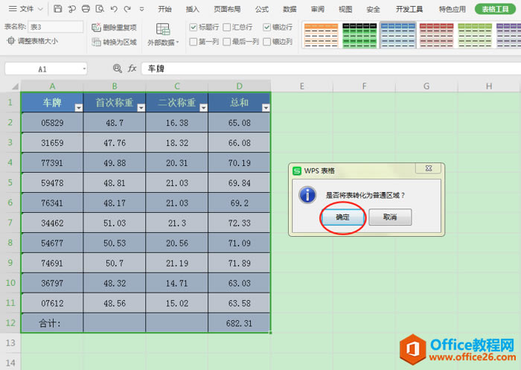
Task: Apply the red table style
Action: (x=436, y=35)
